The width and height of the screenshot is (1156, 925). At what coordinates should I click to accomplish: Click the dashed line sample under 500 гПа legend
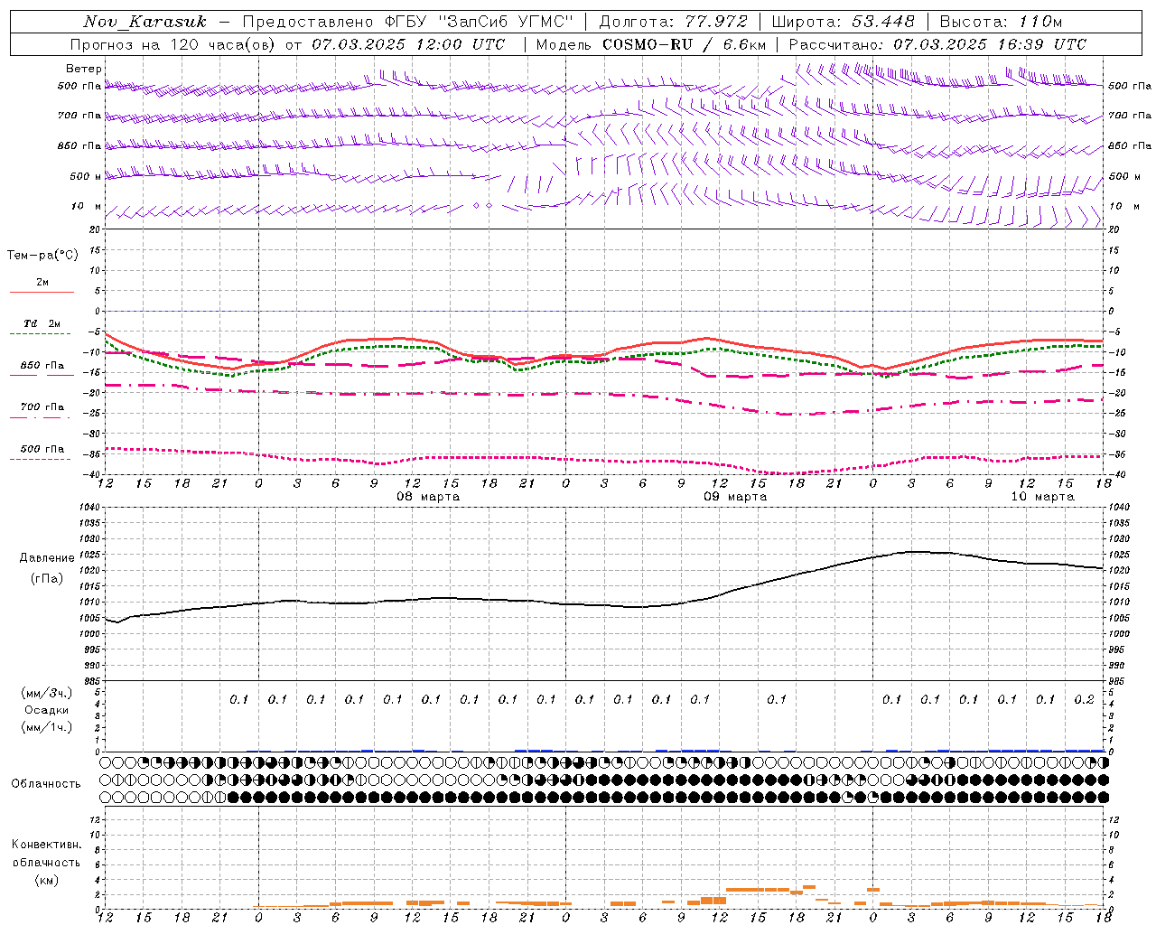(41, 459)
